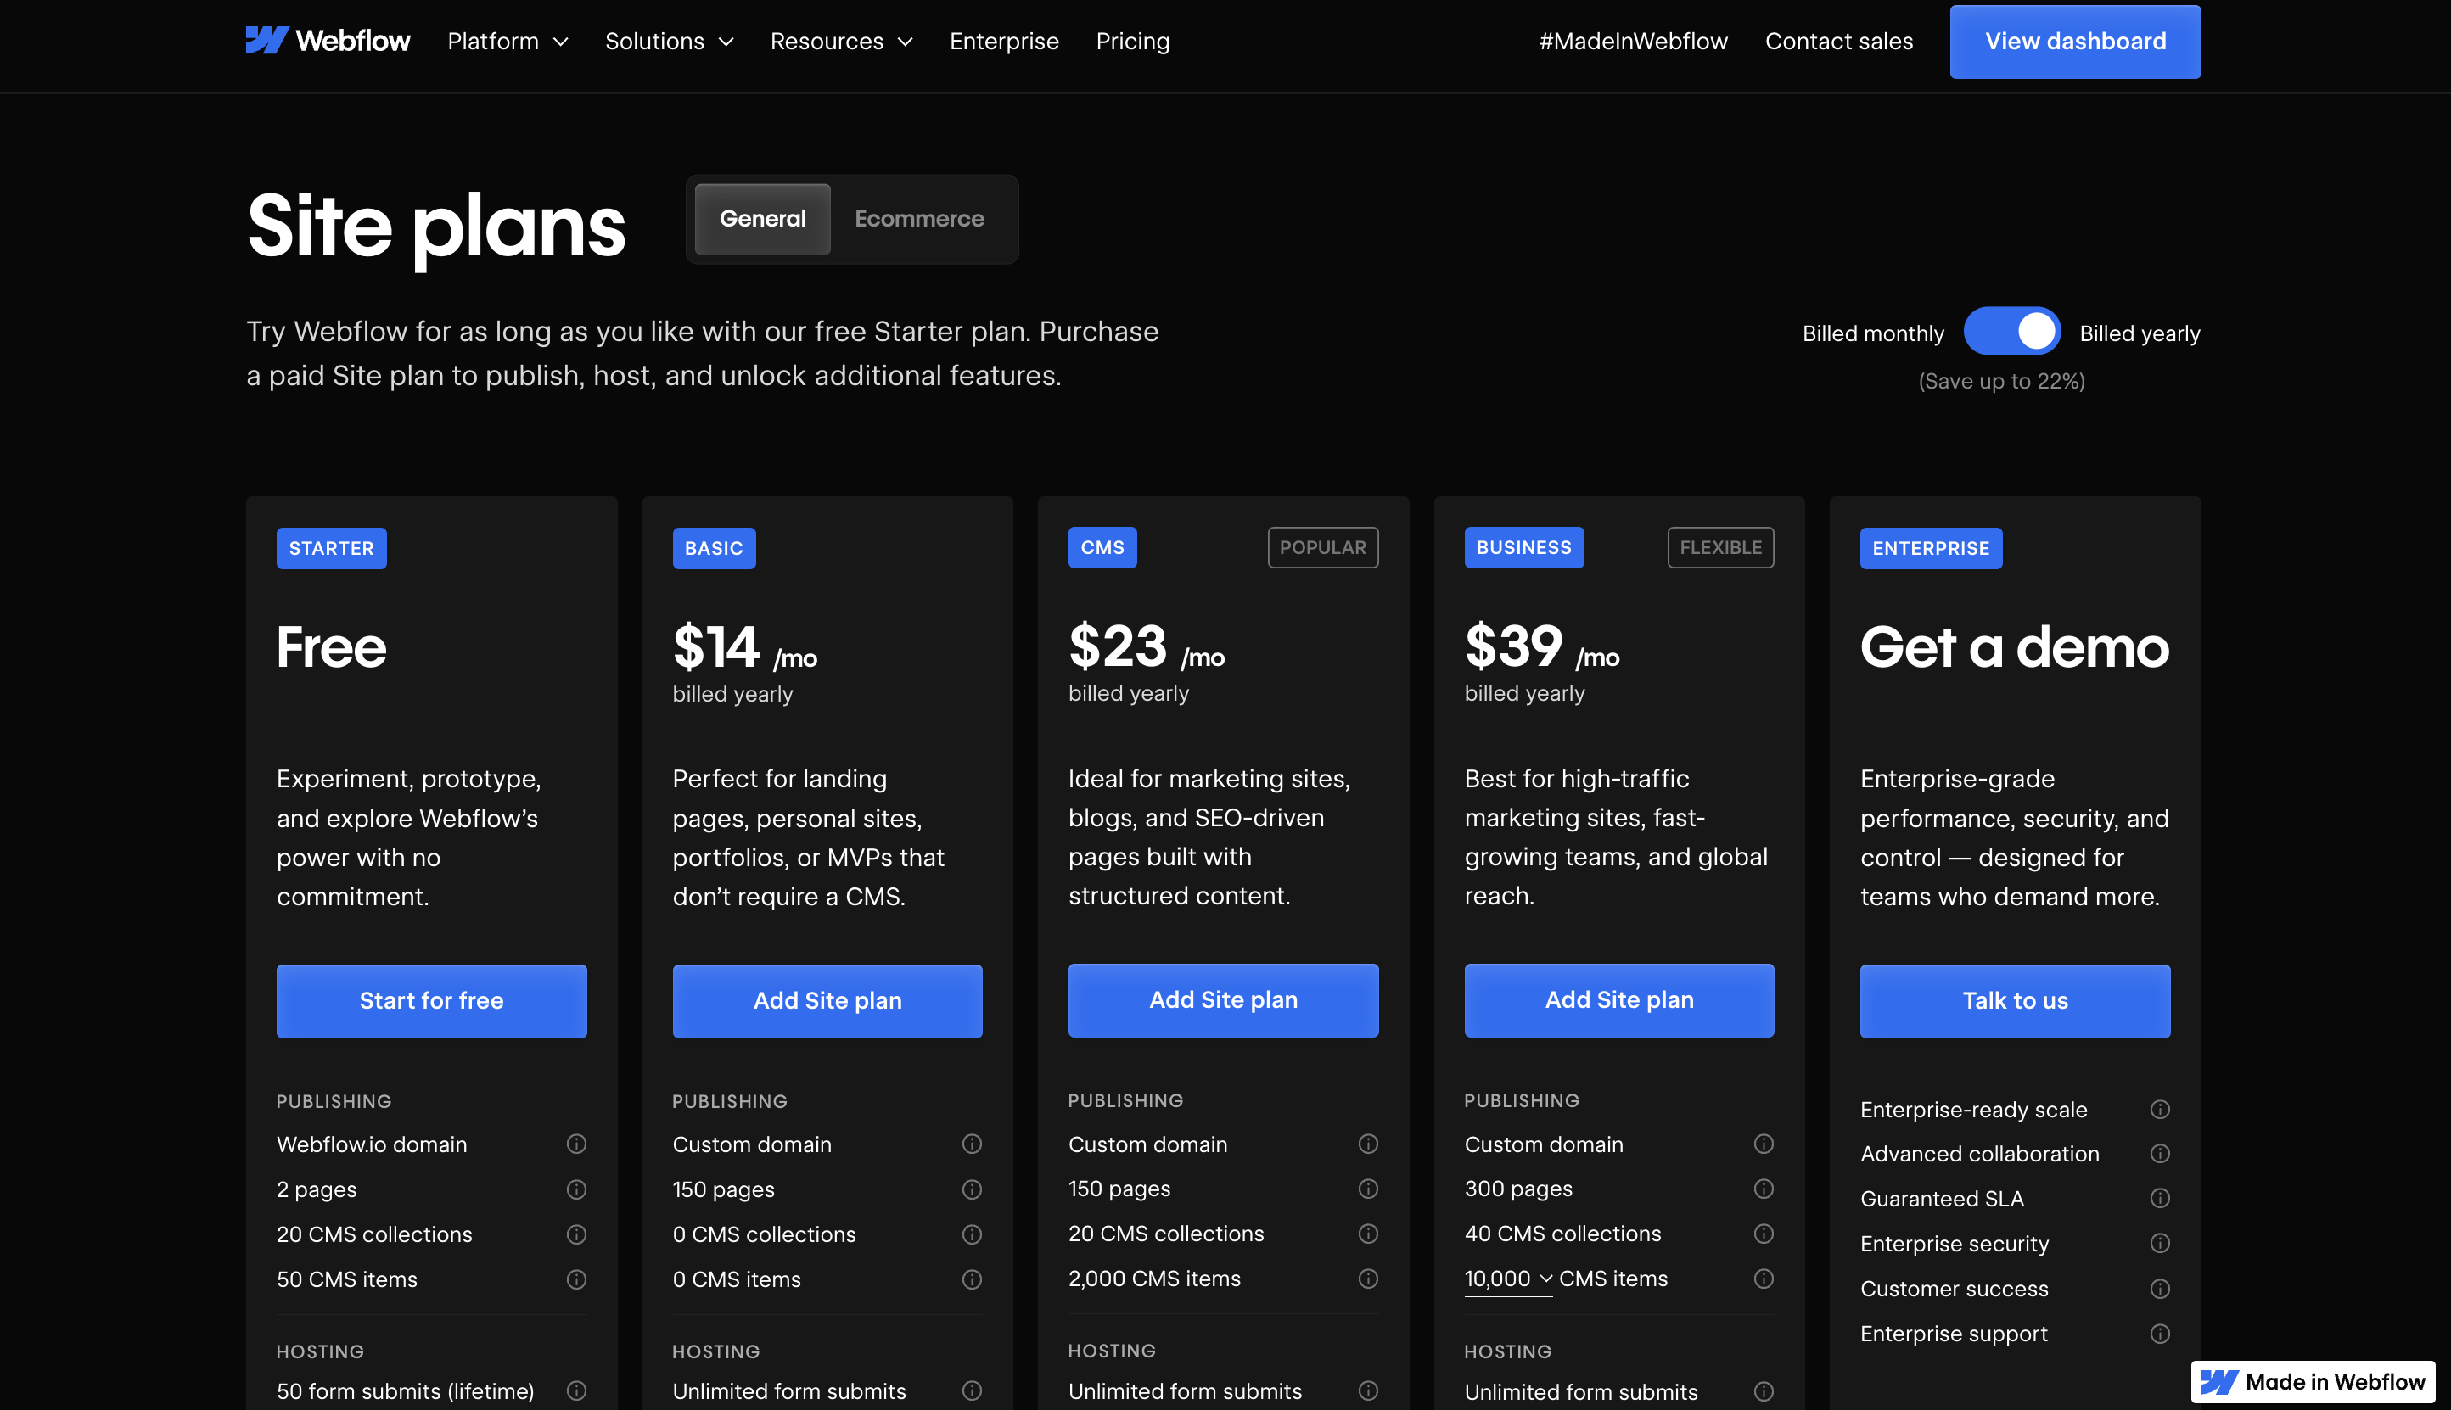The image size is (2451, 1410).
Task: Click the "(Save up to 22%)" text
Action: (x=2001, y=381)
